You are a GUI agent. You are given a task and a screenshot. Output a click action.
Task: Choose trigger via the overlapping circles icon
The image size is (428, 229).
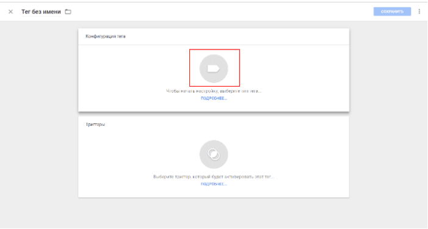pyautogui.click(x=214, y=154)
